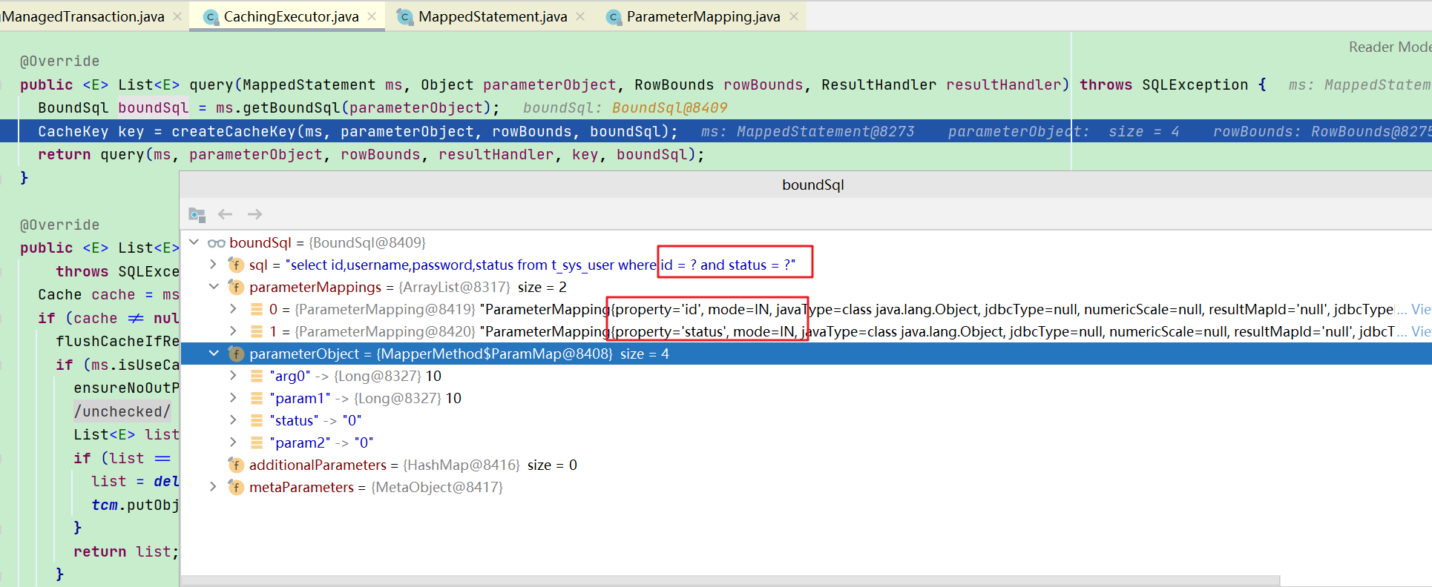Select the sql value string row
This screenshot has height=587, width=1432.
pyautogui.click(x=807, y=265)
